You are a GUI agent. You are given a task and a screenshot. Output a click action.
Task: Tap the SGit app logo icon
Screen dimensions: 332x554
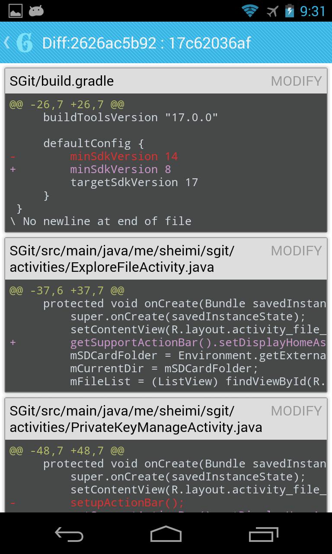tap(24, 43)
